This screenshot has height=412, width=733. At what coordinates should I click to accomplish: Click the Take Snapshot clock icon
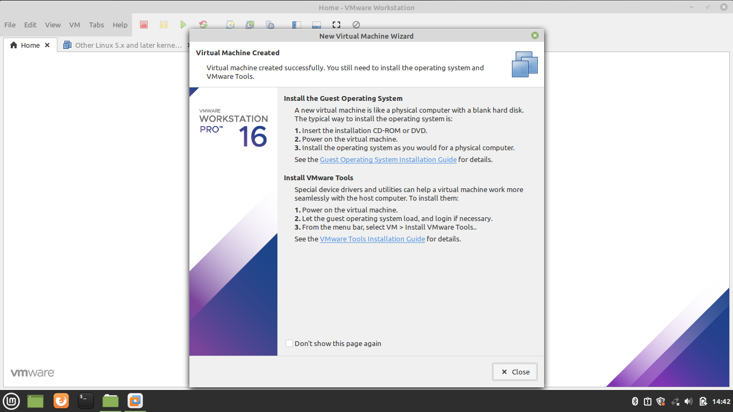pos(230,25)
